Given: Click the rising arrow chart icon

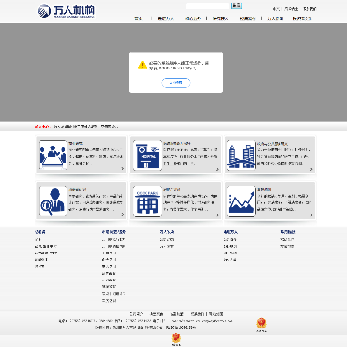Looking at the screenshot, I should 242,201.
